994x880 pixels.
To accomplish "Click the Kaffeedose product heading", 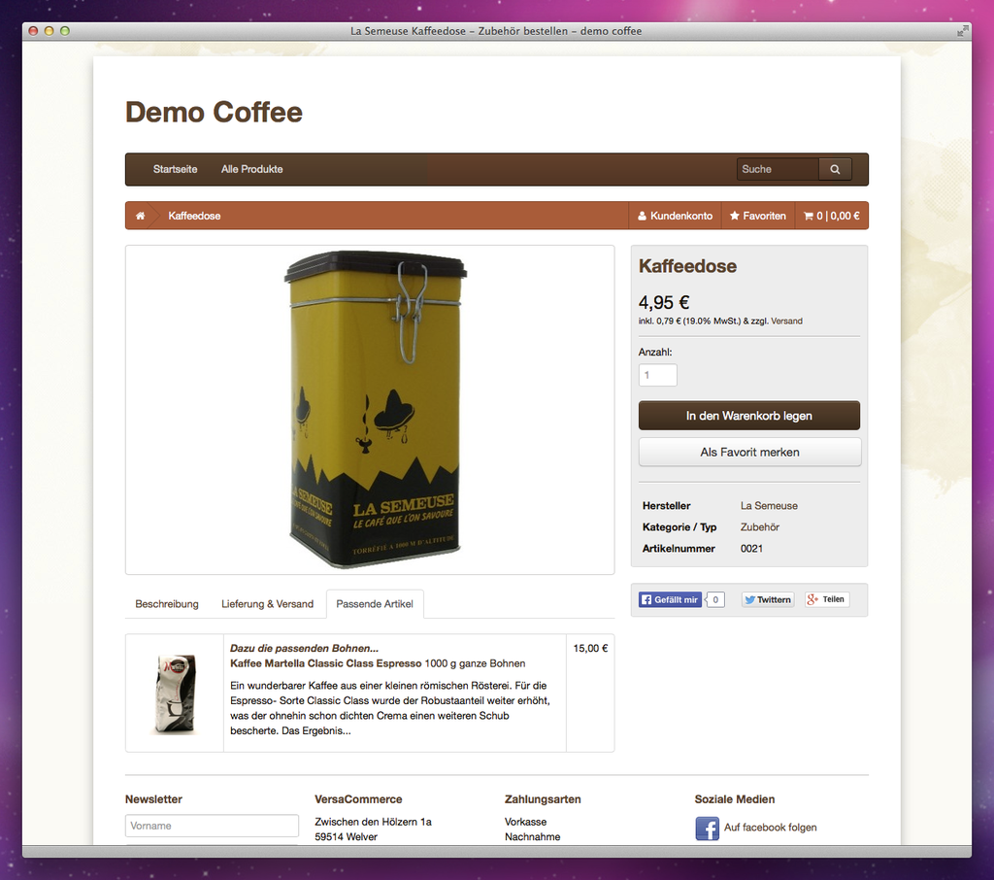I will [687, 266].
